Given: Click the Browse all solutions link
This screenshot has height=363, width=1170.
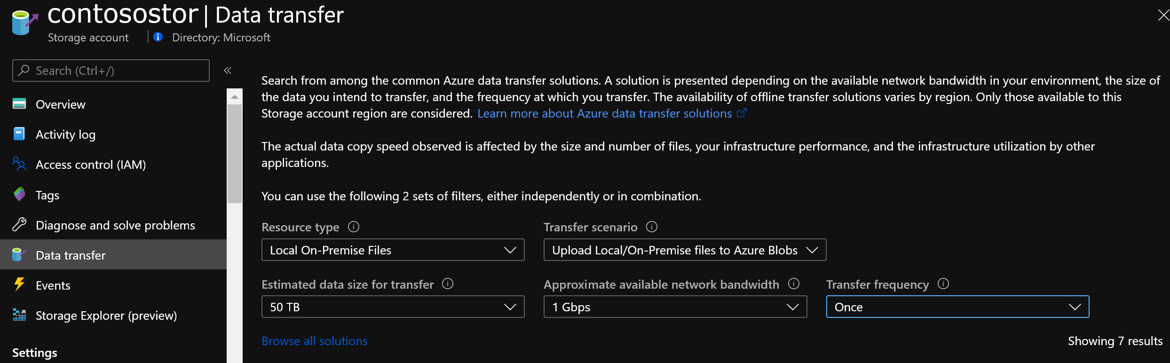Looking at the screenshot, I should coord(314,340).
